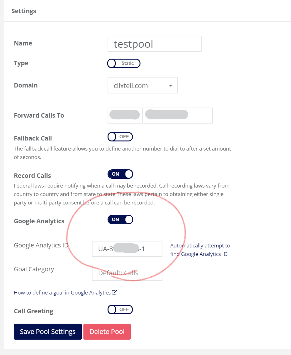Select the Goal Category field showing Default: Calls
The width and height of the screenshot is (291, 355).
pyautogui.click(x=127, y=273)
